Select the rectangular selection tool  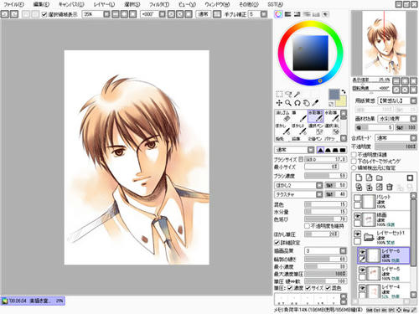click(x=279, y=94)
